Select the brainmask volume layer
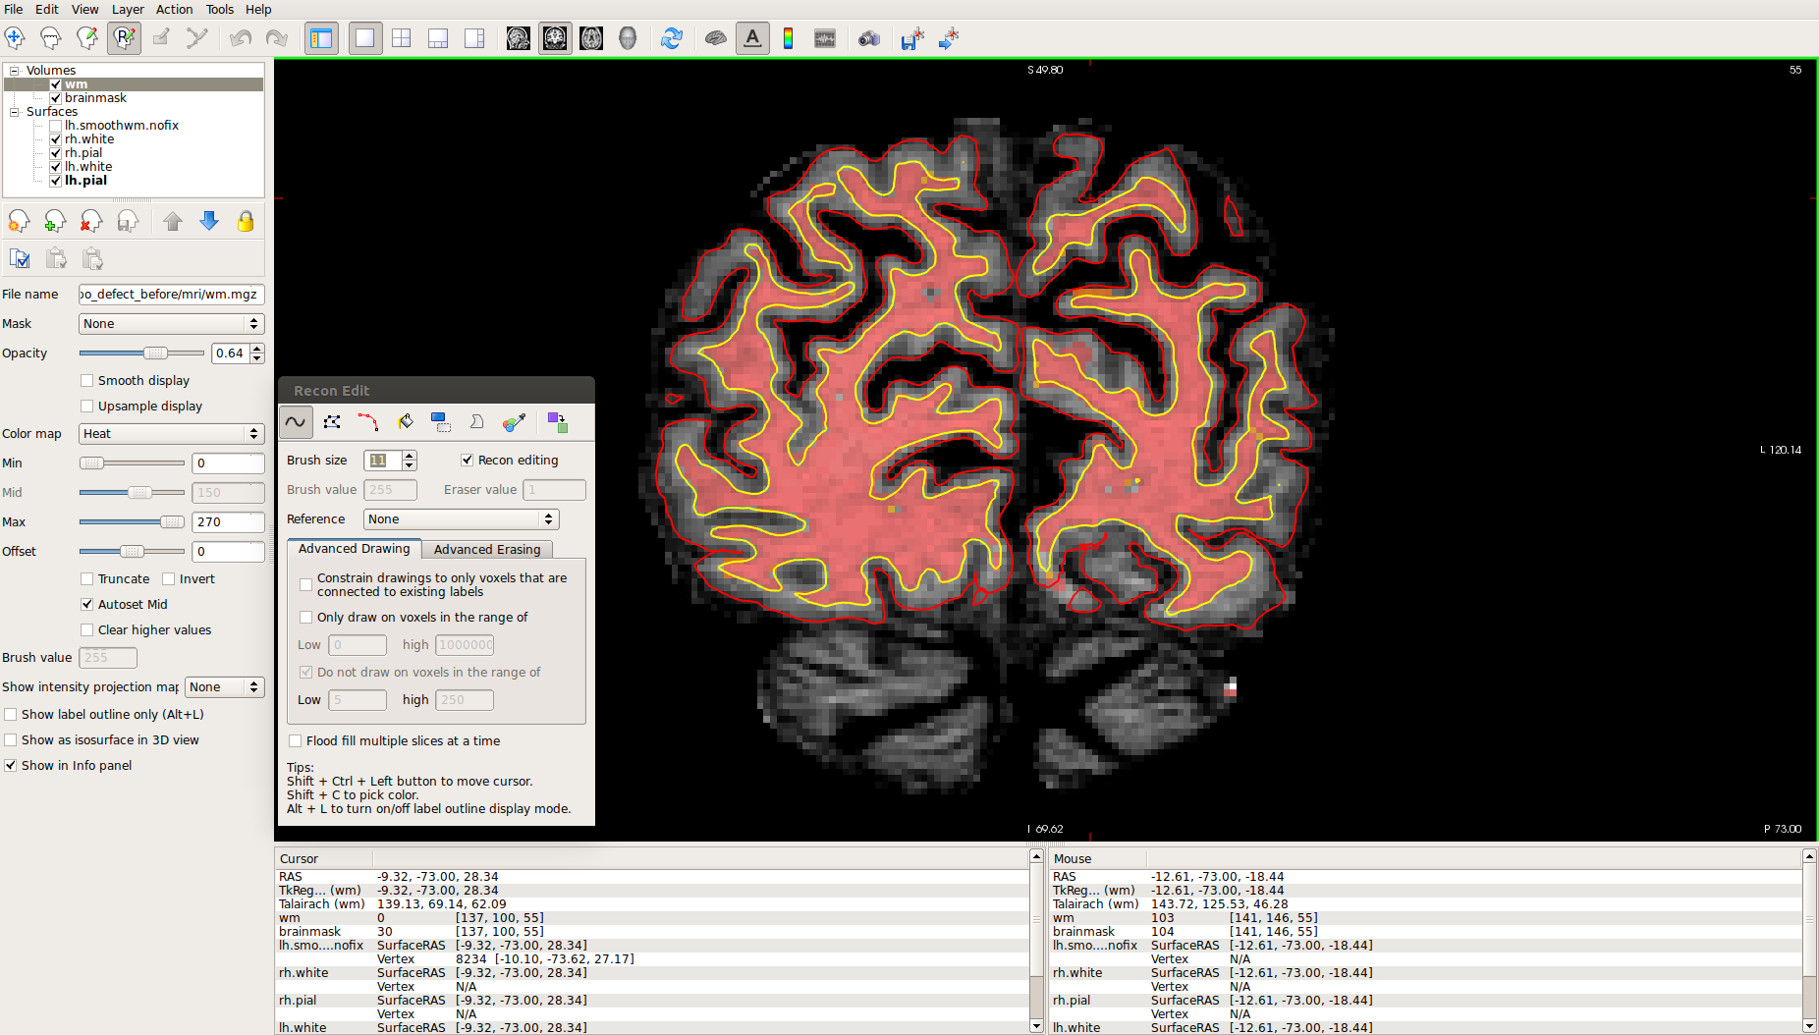Viewport: 1819px width, 1035px height. point(95,98)
